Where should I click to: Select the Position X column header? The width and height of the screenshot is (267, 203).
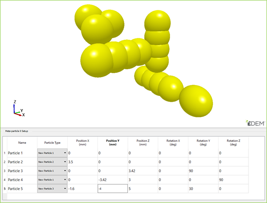(82, 142)
